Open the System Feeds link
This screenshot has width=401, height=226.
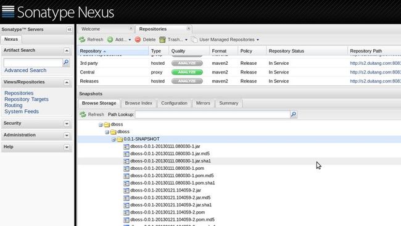[22, 112]
